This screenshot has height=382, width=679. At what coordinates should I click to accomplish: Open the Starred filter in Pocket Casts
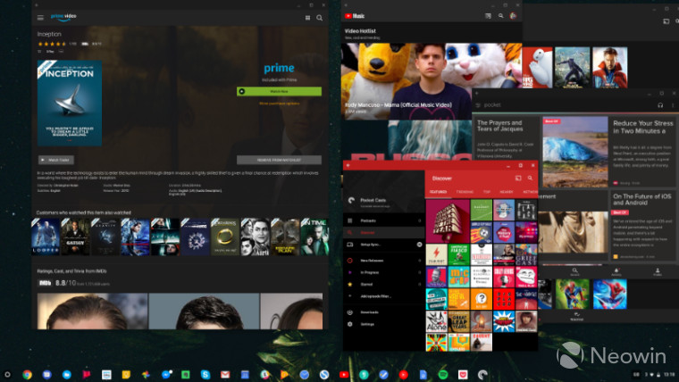coord(383,284)
